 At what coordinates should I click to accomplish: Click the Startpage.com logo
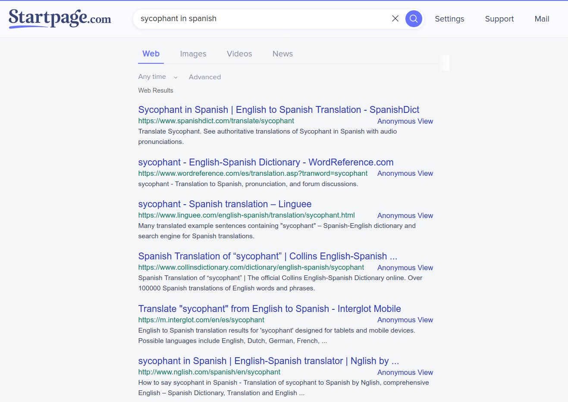pyautogui.click(x=60, y=18)
